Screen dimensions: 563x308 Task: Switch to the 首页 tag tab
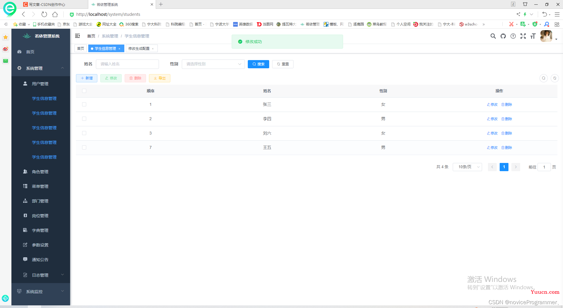pyautogui.click(x=81, y=48)
